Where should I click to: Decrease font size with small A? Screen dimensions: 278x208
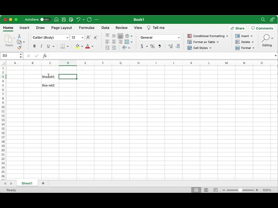pyautogui.click(x=96, y=37)
